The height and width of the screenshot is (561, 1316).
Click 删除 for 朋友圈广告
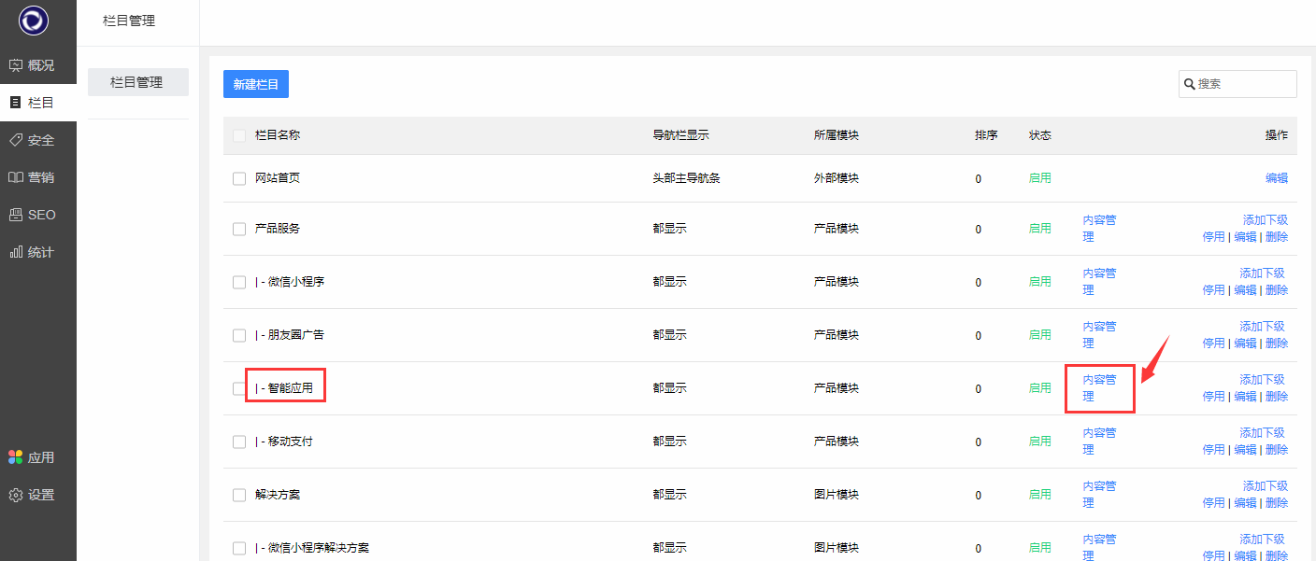tap(1277, 344)
